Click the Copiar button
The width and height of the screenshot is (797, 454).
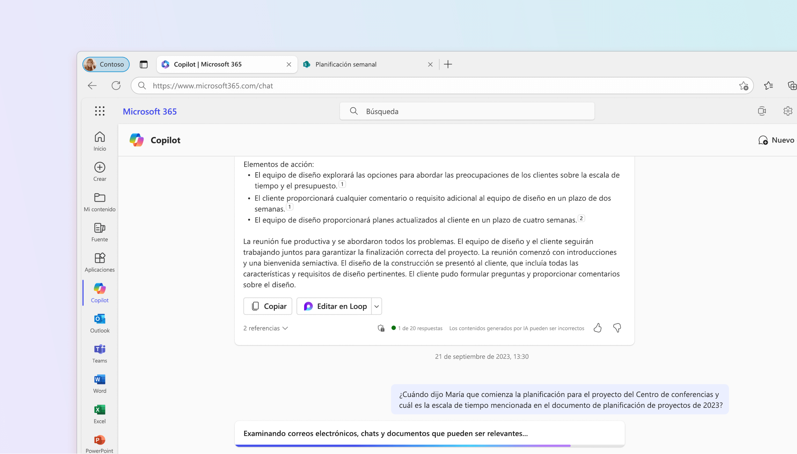click(268, 306)
